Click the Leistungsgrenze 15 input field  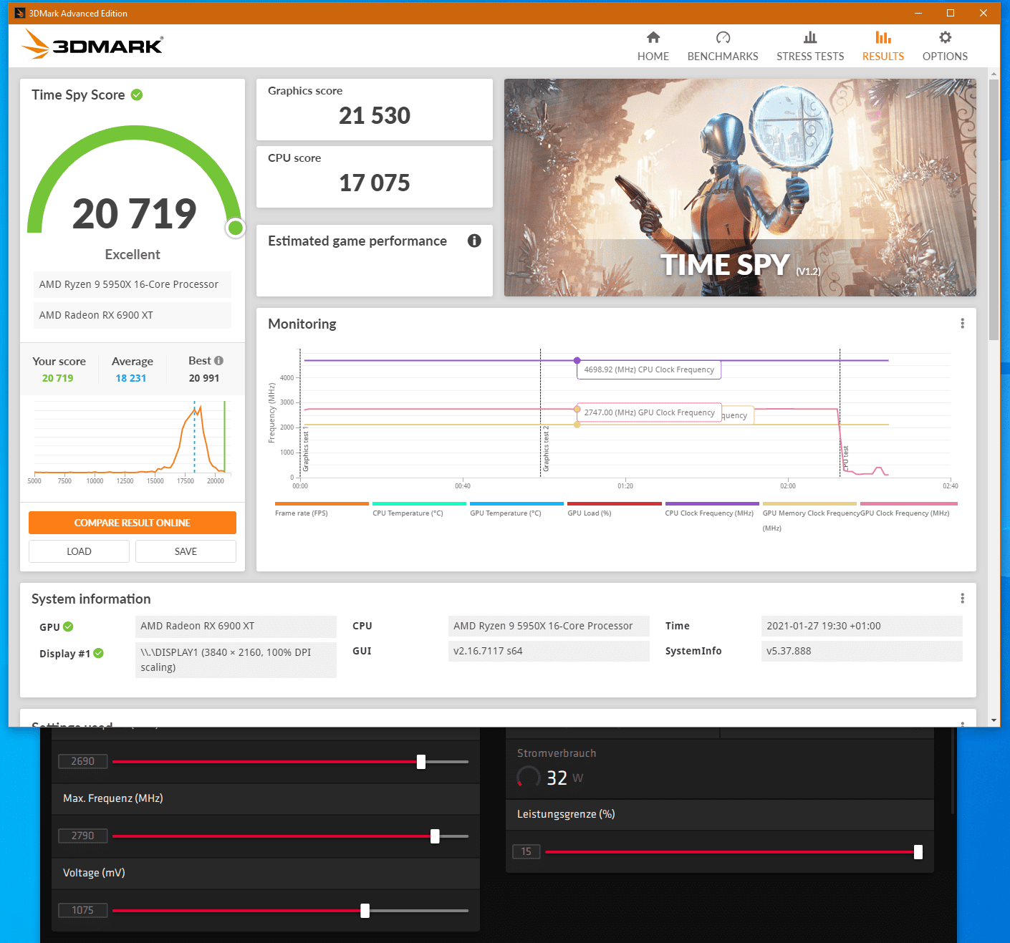[526, 851]
